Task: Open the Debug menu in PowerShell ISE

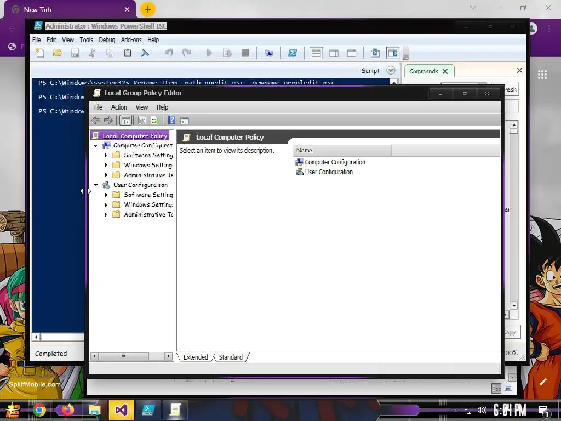Action: pyautogui.click(x=107, y=39)
